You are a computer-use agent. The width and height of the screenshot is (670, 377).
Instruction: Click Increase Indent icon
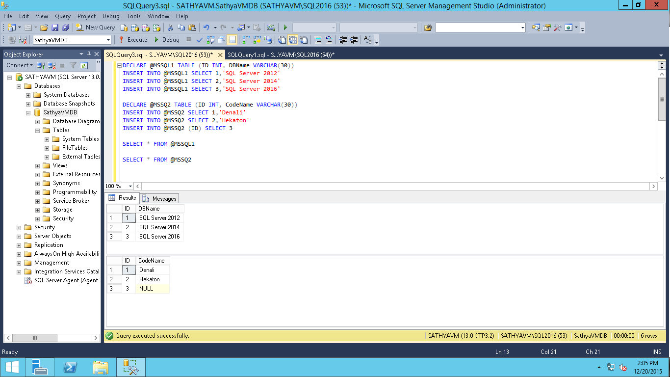pos(354,40)
